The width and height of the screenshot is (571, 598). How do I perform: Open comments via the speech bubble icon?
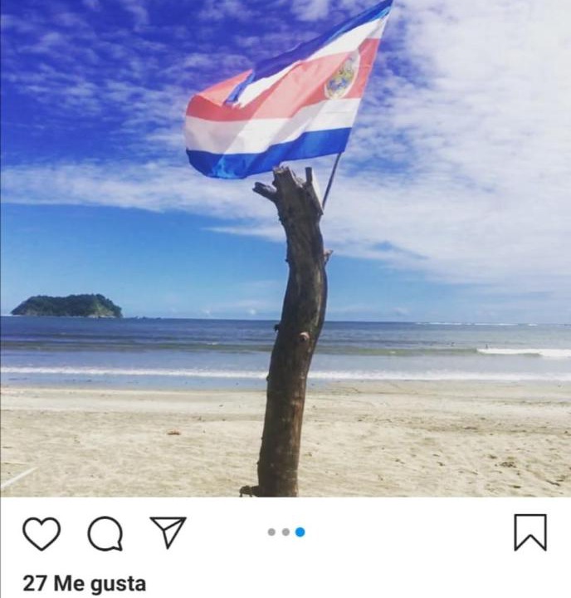click(x=105, y=533)
